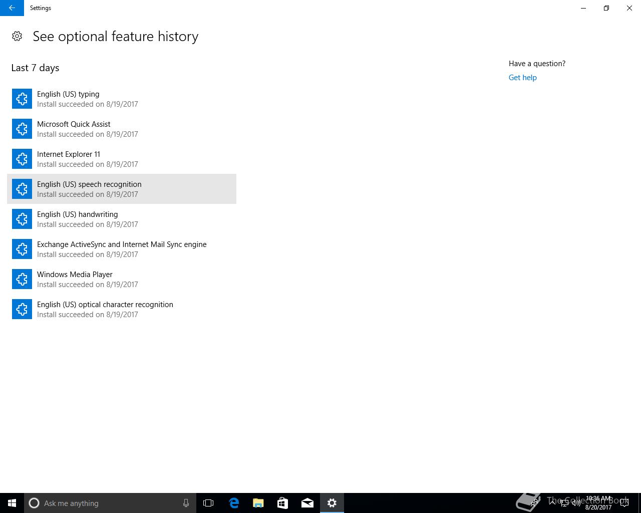Image resolution: width=641 pixels, height=513 pixels.
Task: Click the volume icon in system tray
Action: 576,503
